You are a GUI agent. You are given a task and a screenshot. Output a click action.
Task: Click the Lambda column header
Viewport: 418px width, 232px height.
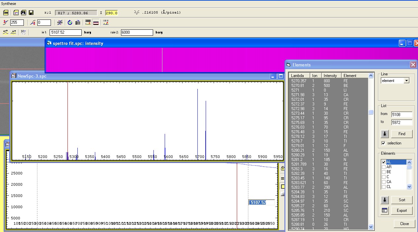point(300,76)
